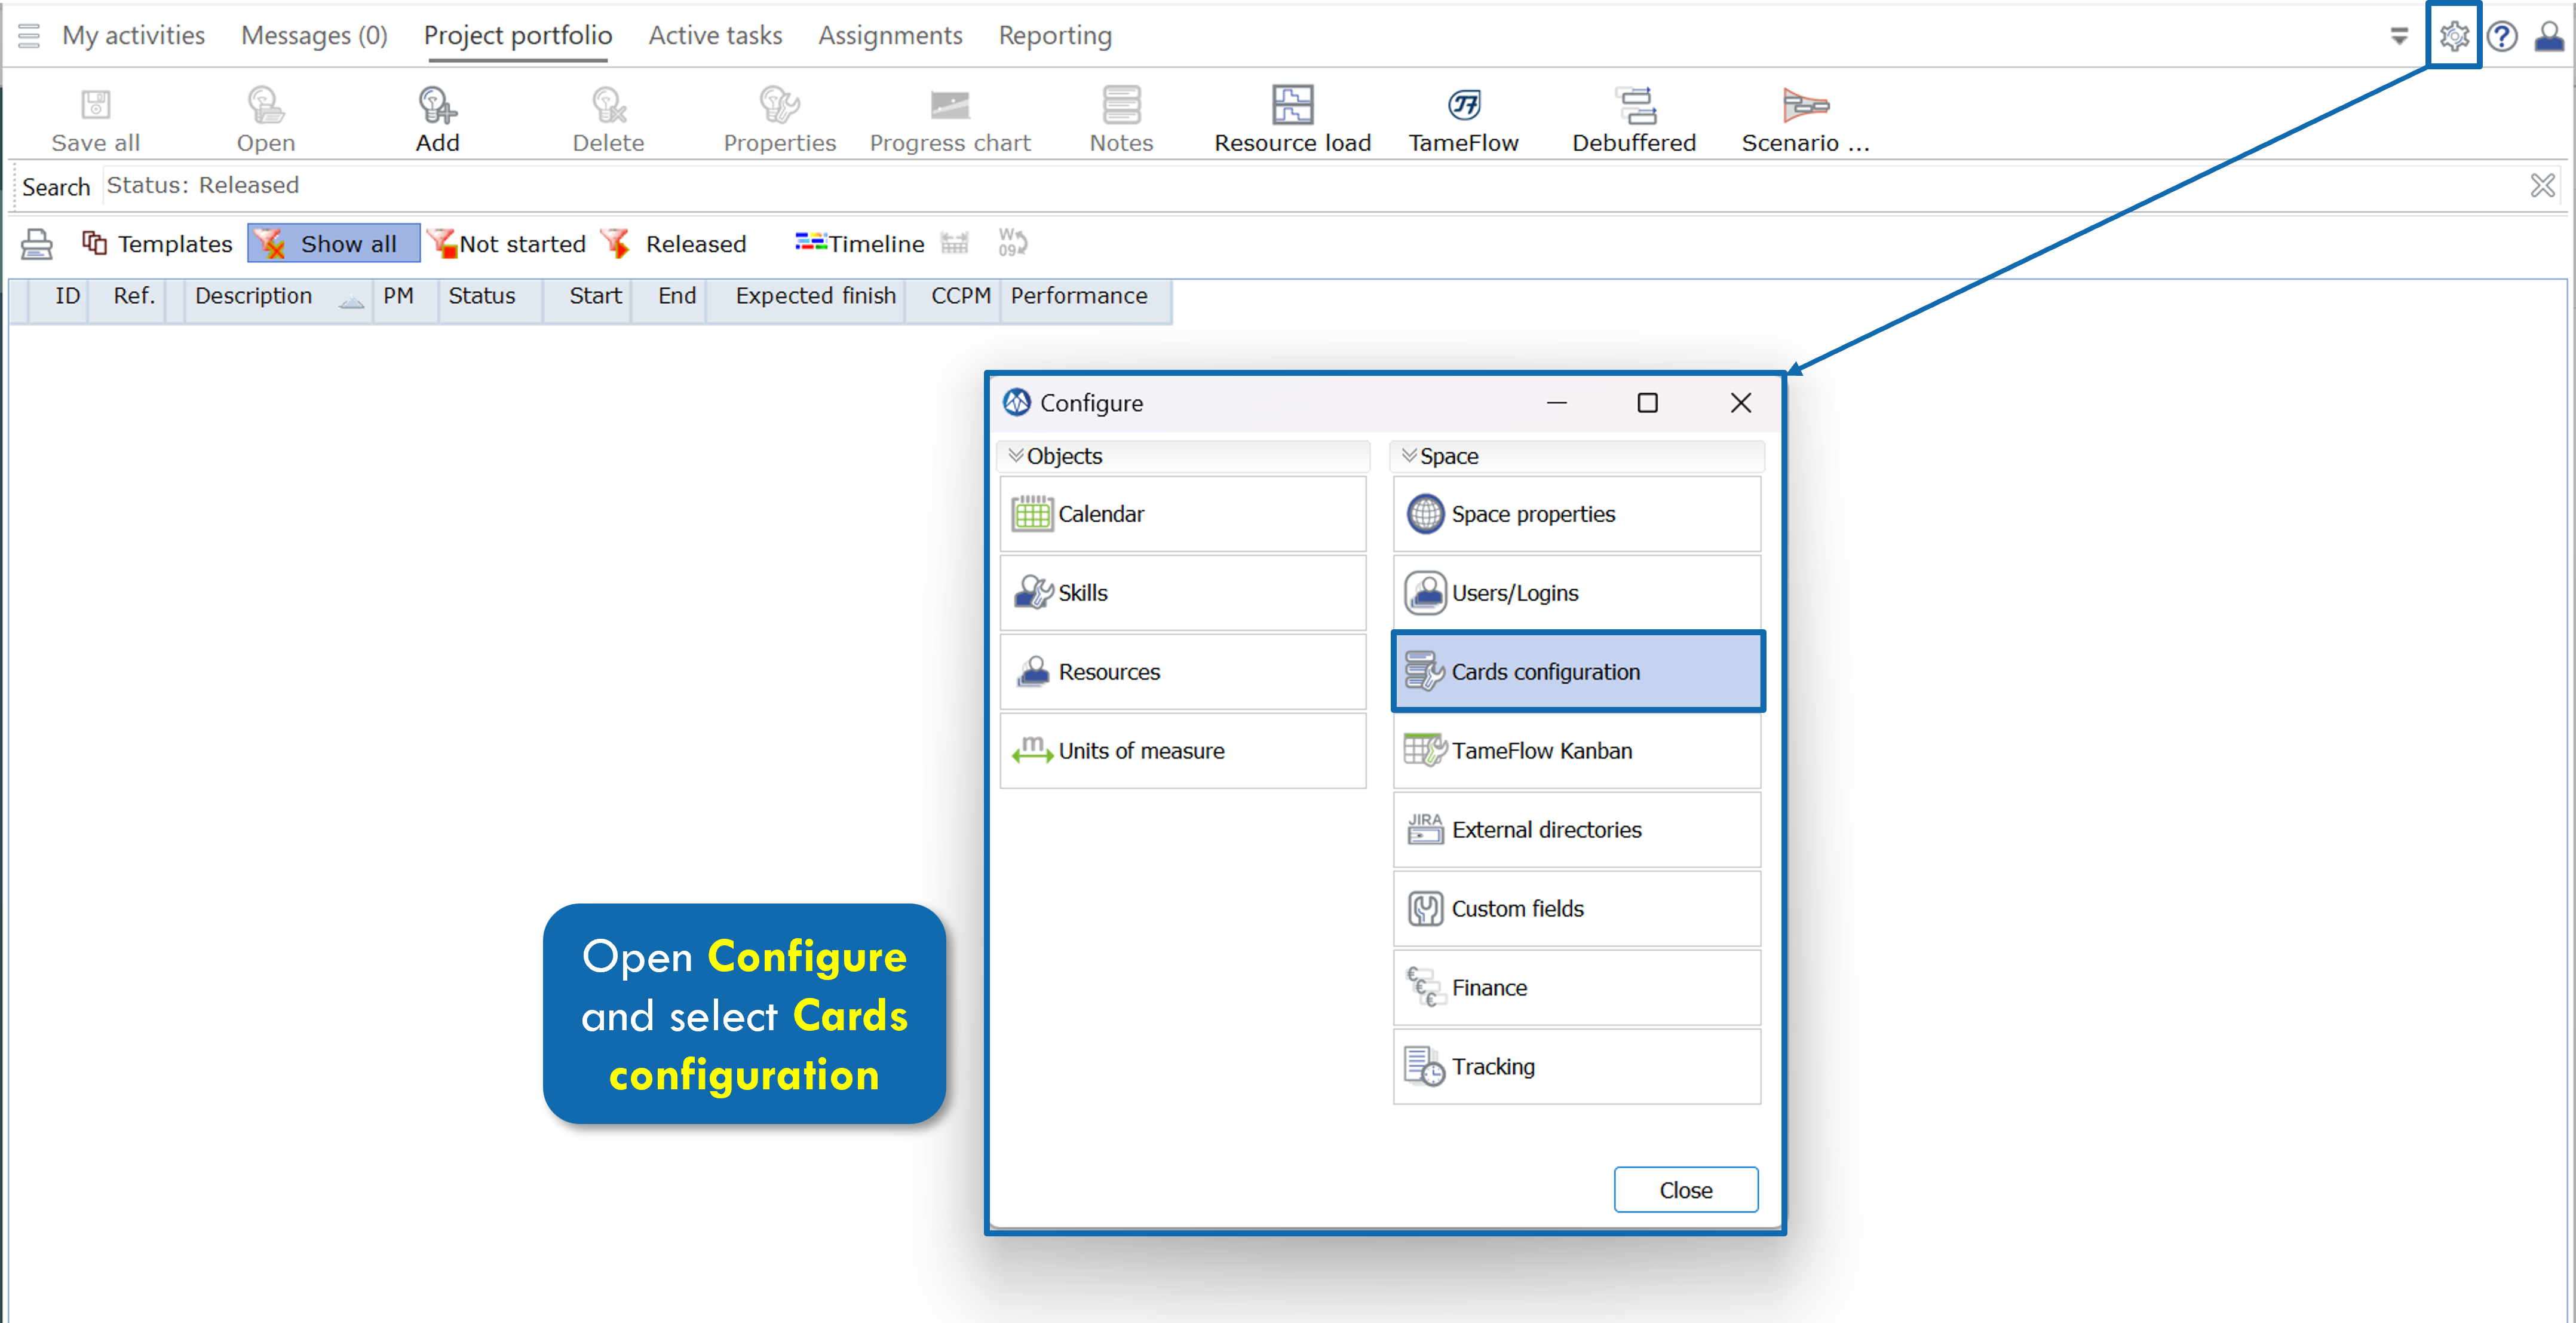Open Finance settings
The height and width of the screenshot is (1323, 2576).
1577,988
